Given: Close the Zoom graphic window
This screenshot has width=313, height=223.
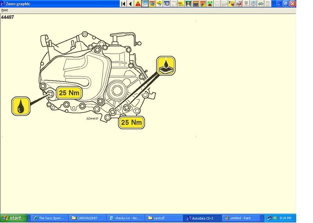Looking at the screenshot, I should point(292,4).
